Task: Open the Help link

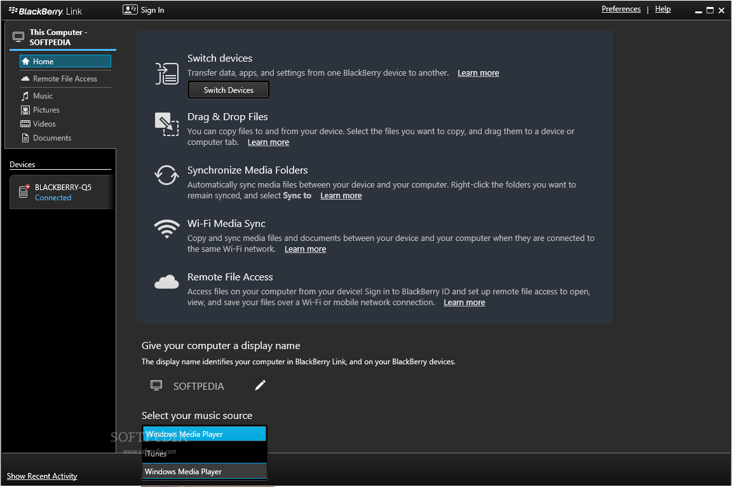Action: (663, 9)
